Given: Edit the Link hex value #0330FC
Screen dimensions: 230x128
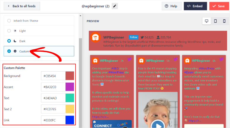Looking at the screenshot, I should [53, 120].
